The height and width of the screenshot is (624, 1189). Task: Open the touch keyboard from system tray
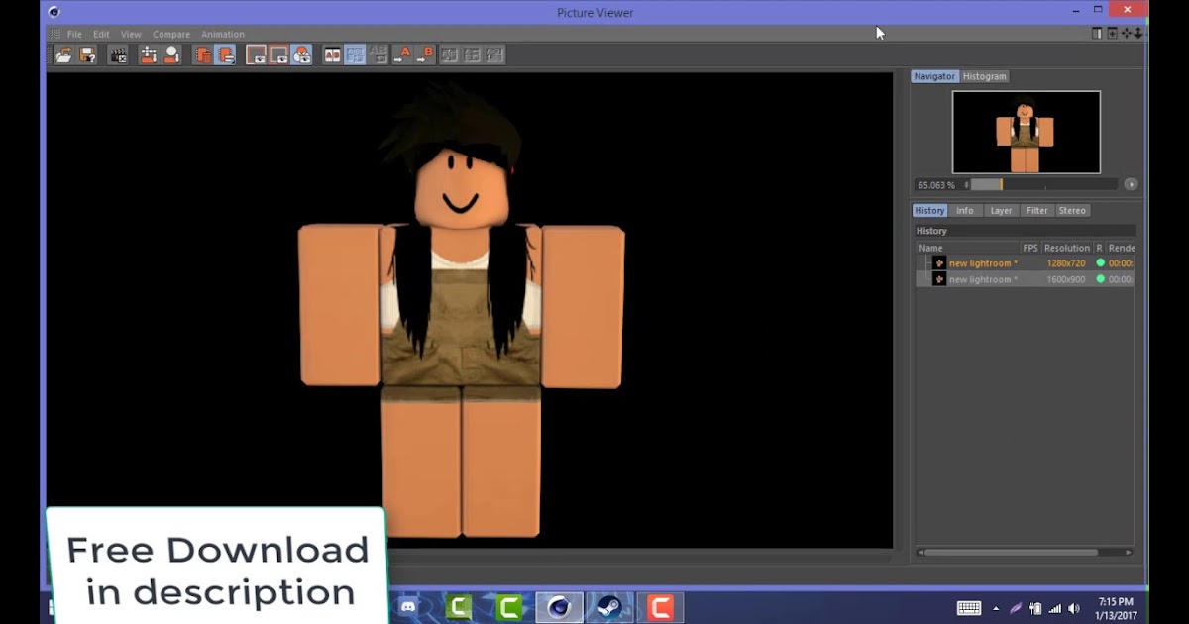coord(969,608)
